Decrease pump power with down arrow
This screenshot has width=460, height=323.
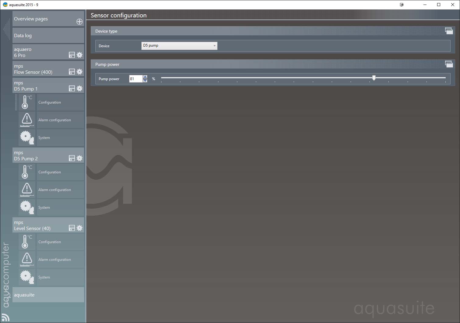(145, 81)
